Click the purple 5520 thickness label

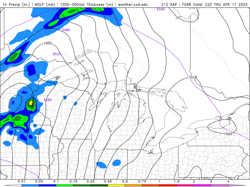pos(57,54)
